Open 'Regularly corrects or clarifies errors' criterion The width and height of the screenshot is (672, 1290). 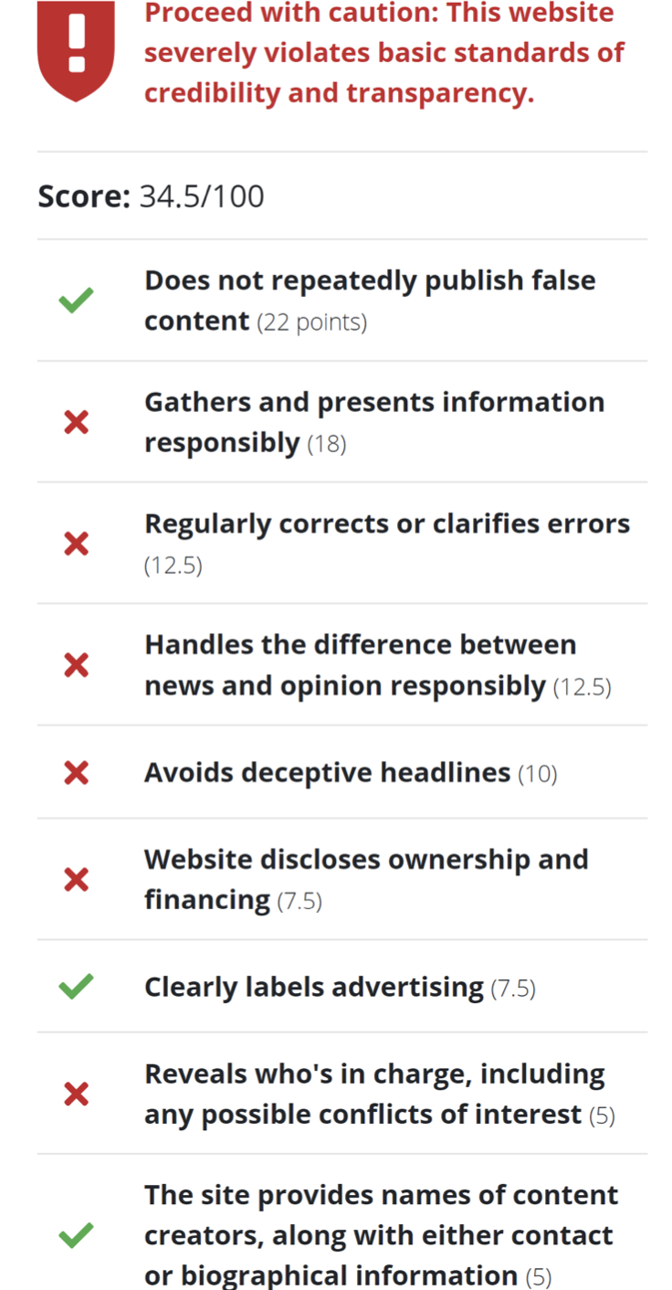click(386, 524)
